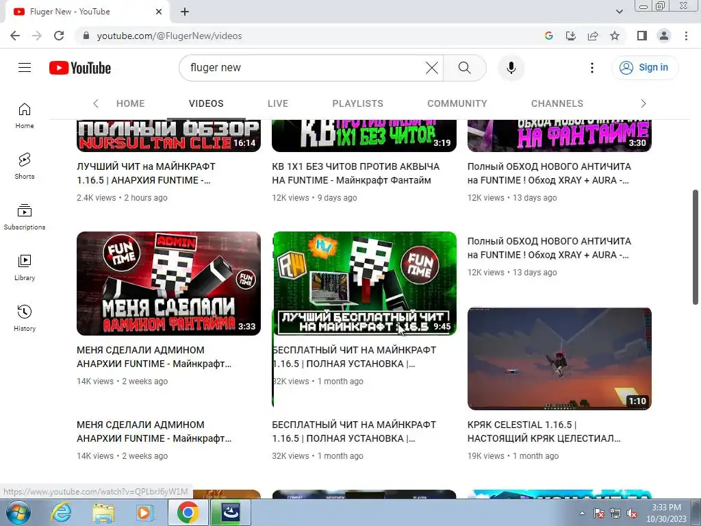The height and width of the screenshot is (526, 701).
Task: Open Library in sidebar
Action: pyautogui.click(x=25, y=268)
